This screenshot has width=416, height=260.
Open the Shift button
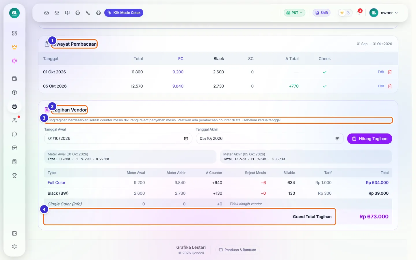pyautogui.click(x=322, y=13)
